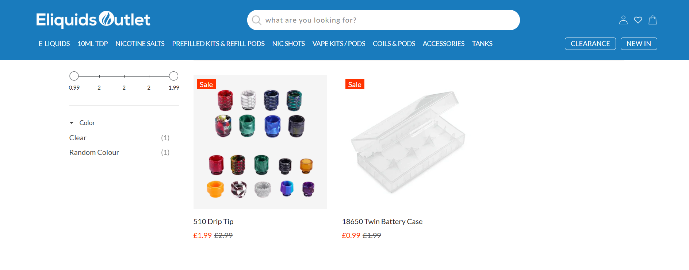This screenshot has height=270, width=689.
Task: Click the search magnifier icon
Action: coord(257,20)
